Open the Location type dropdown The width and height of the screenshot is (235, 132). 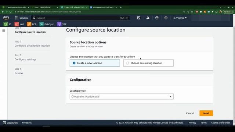click(x=122, y=96)
